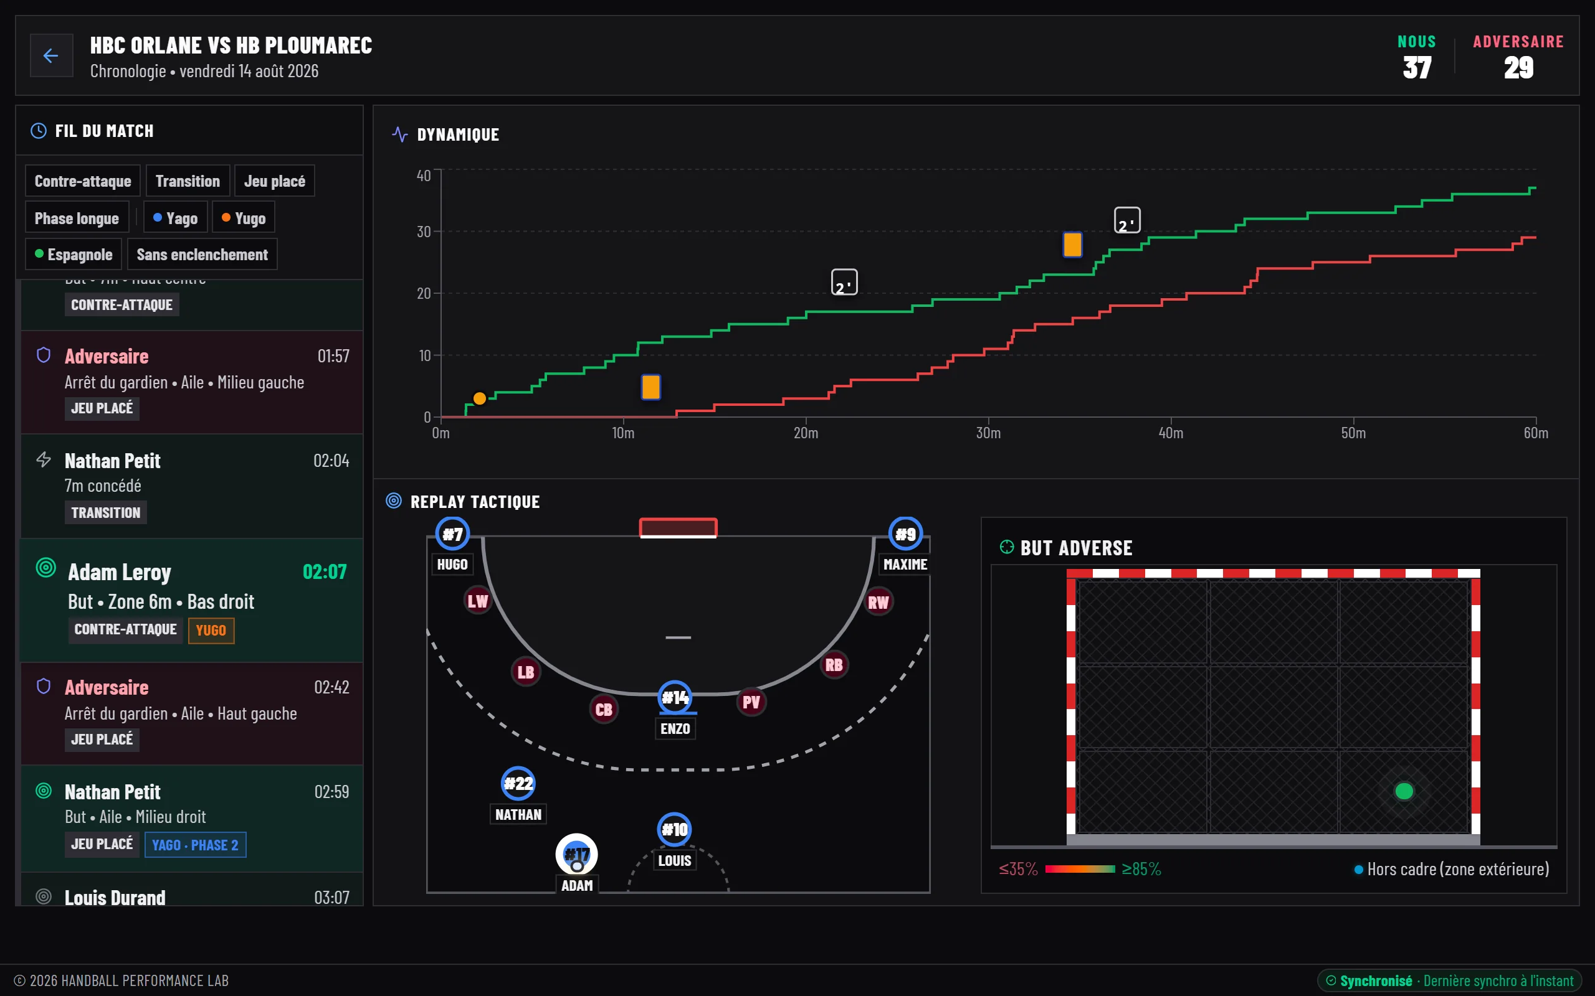Click the CB opponent marker
Viewport: 1595px width, 996px height.
click(604, 710)
